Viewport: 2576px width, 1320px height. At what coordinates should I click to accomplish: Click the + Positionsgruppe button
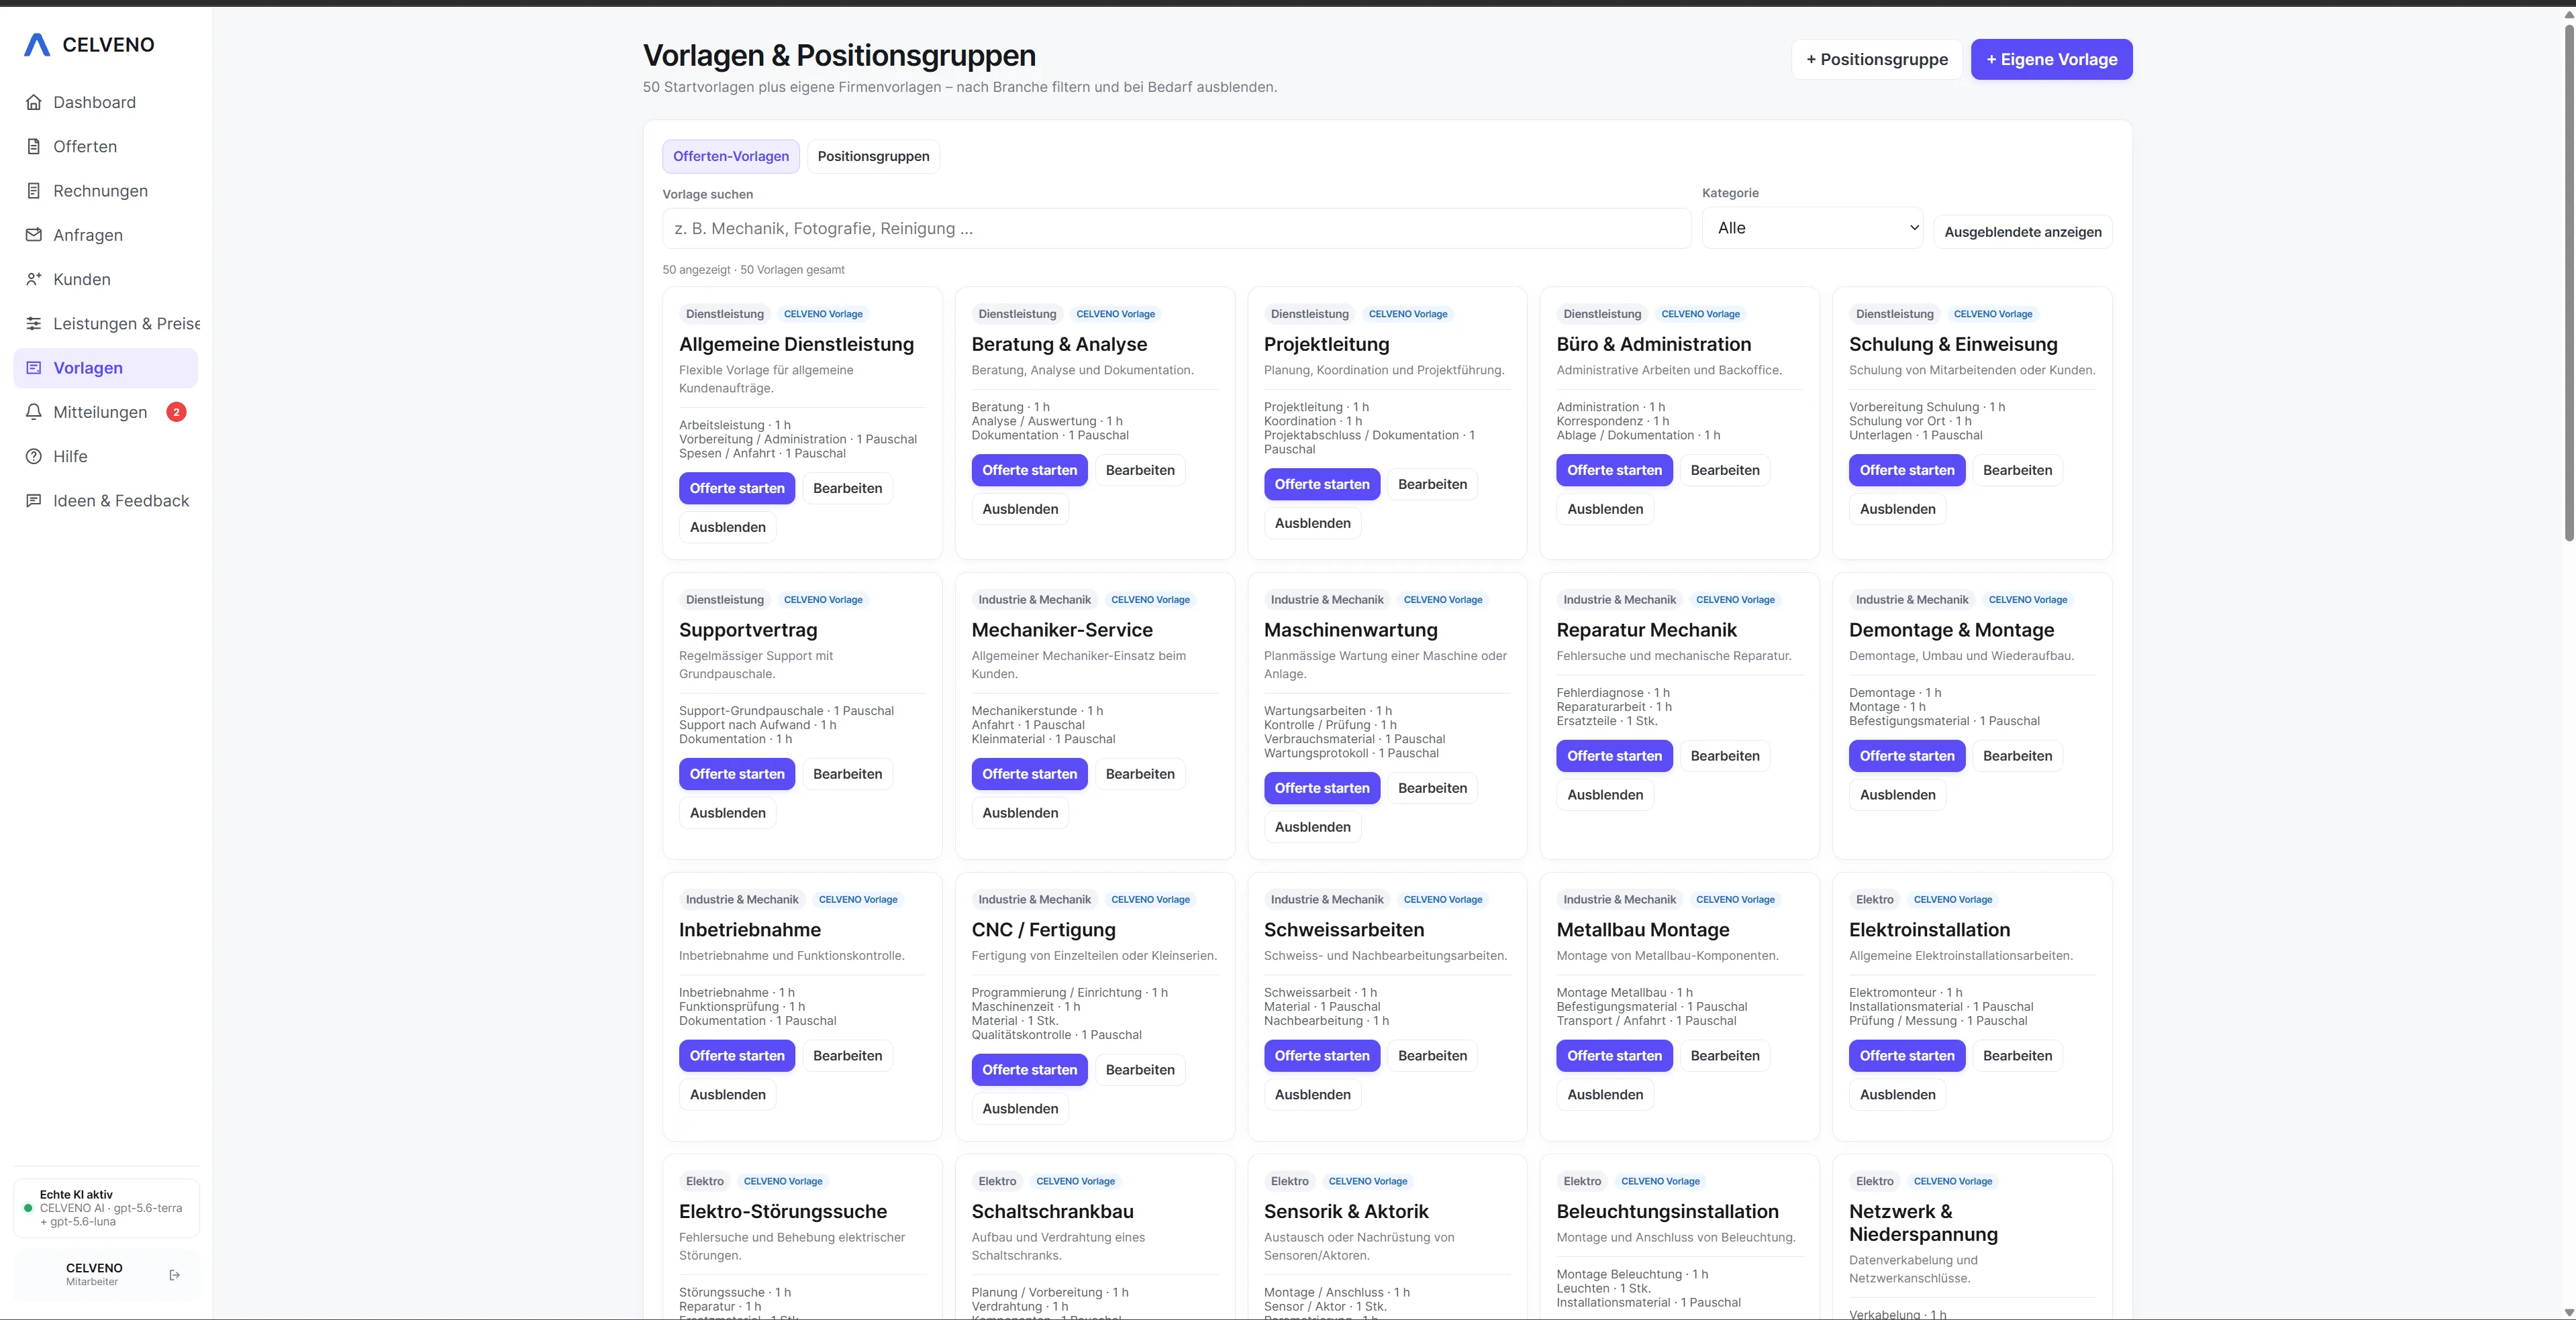point(1877,59)
